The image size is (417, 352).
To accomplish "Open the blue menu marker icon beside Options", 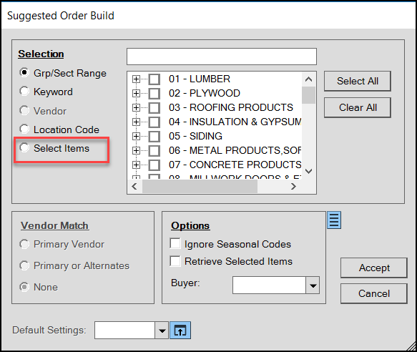I will pos(334,220).
